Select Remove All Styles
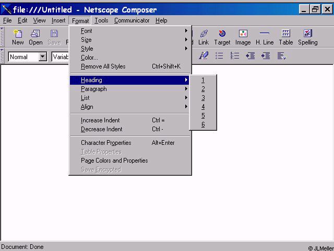The height and width of the screenshot is (251, 334). [129, 66]
